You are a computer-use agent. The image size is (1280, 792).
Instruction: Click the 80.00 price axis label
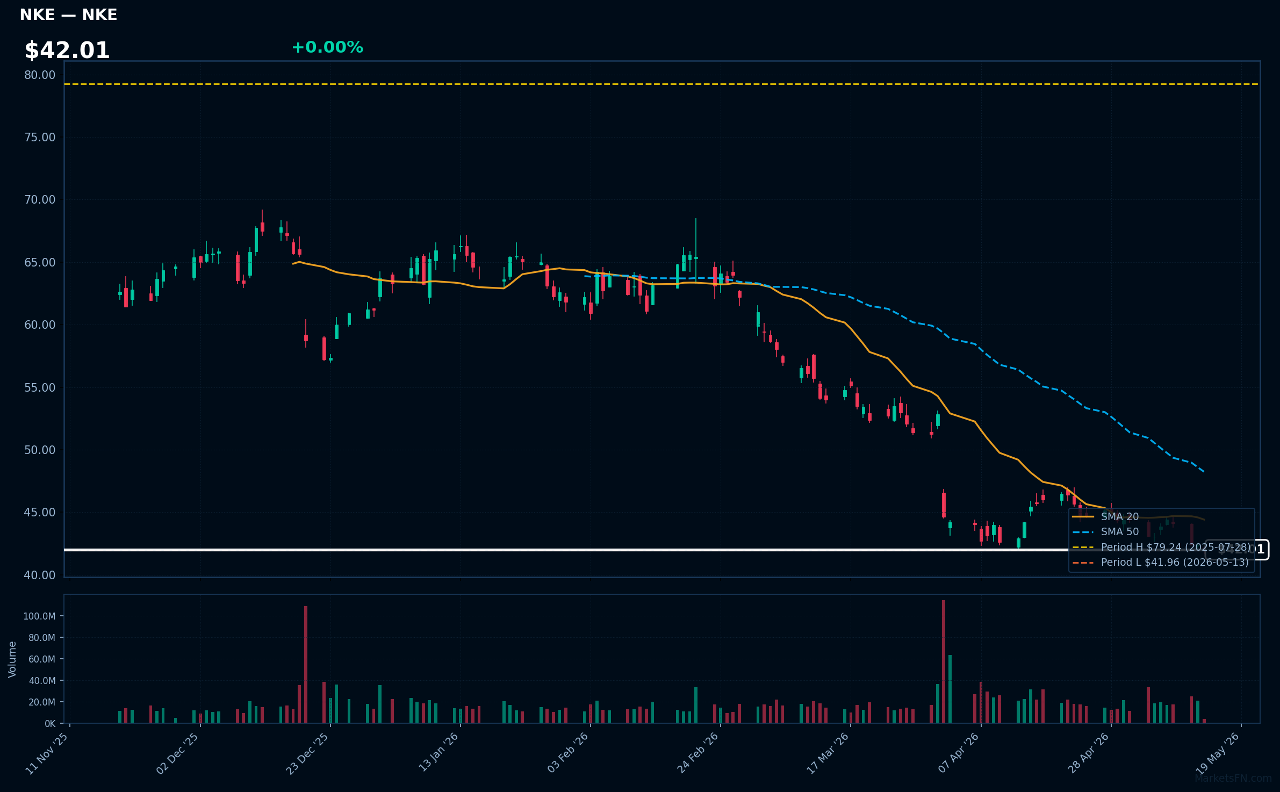[x=40, y=75]
